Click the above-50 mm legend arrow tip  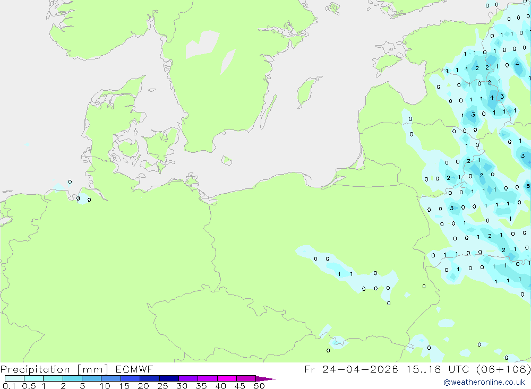[x=265, y=378]
